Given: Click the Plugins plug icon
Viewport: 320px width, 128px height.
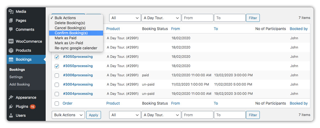Looking at the screenshot, I should (11, 106).
